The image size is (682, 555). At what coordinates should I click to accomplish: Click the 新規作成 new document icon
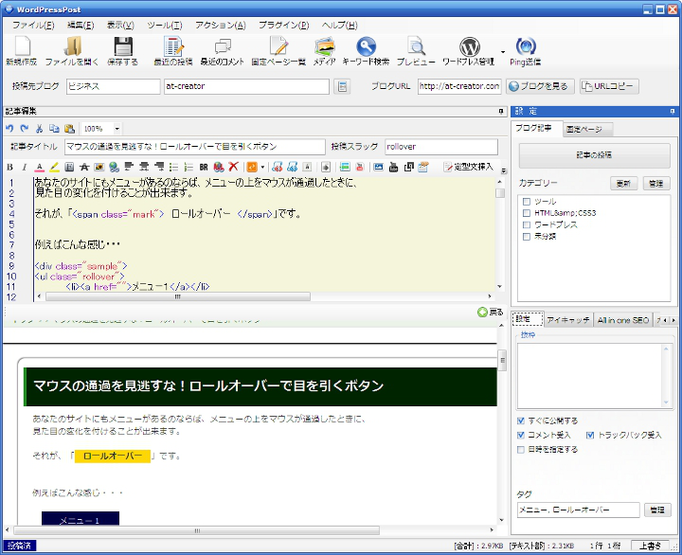click(x=22, y=46)
